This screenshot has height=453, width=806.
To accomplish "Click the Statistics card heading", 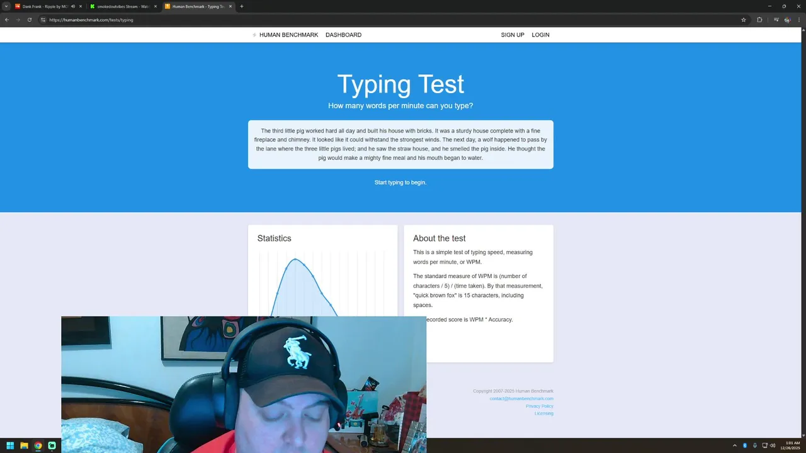I will pyautogui.click(x=274, y=238).
